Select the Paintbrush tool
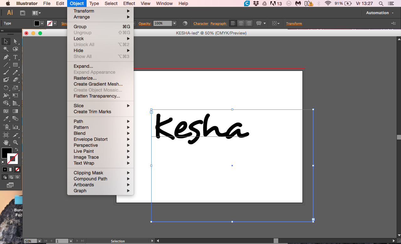 (x=6, y=72)
